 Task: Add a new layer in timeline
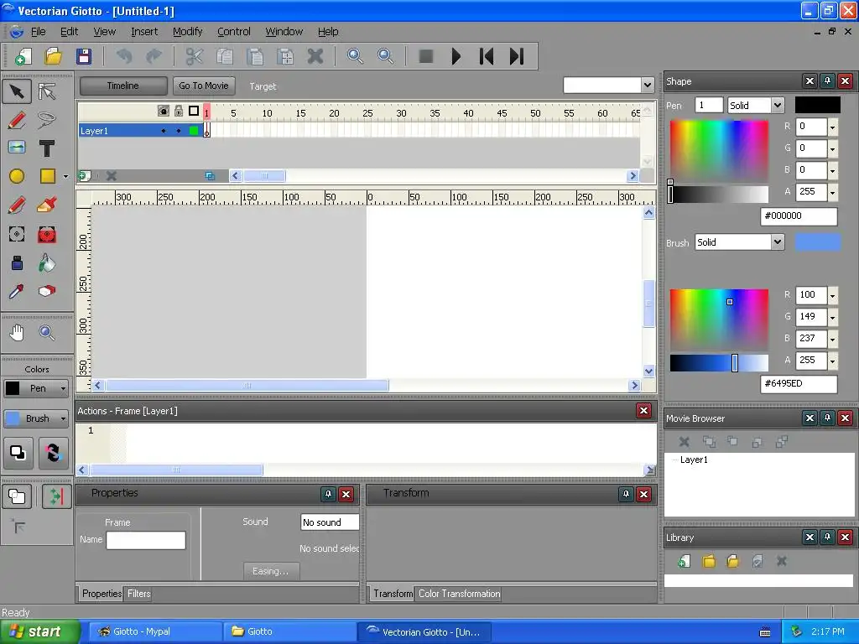[85, 176]
